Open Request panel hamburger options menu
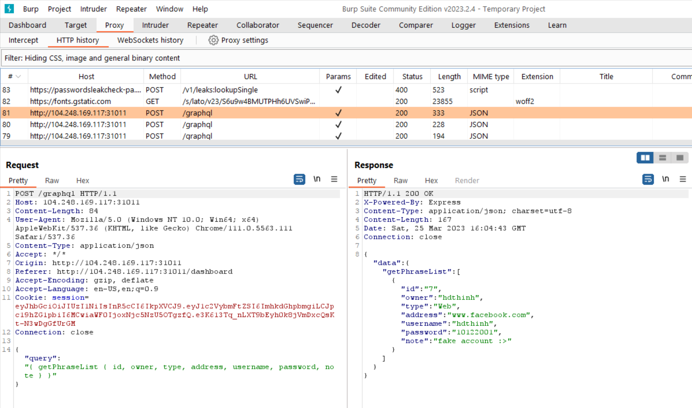The width and height of the screenshot is (692, 408). pos(334,179)
